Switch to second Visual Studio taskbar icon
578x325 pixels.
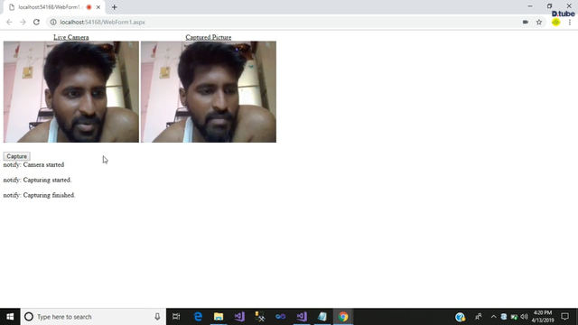[x=302, y=317]
